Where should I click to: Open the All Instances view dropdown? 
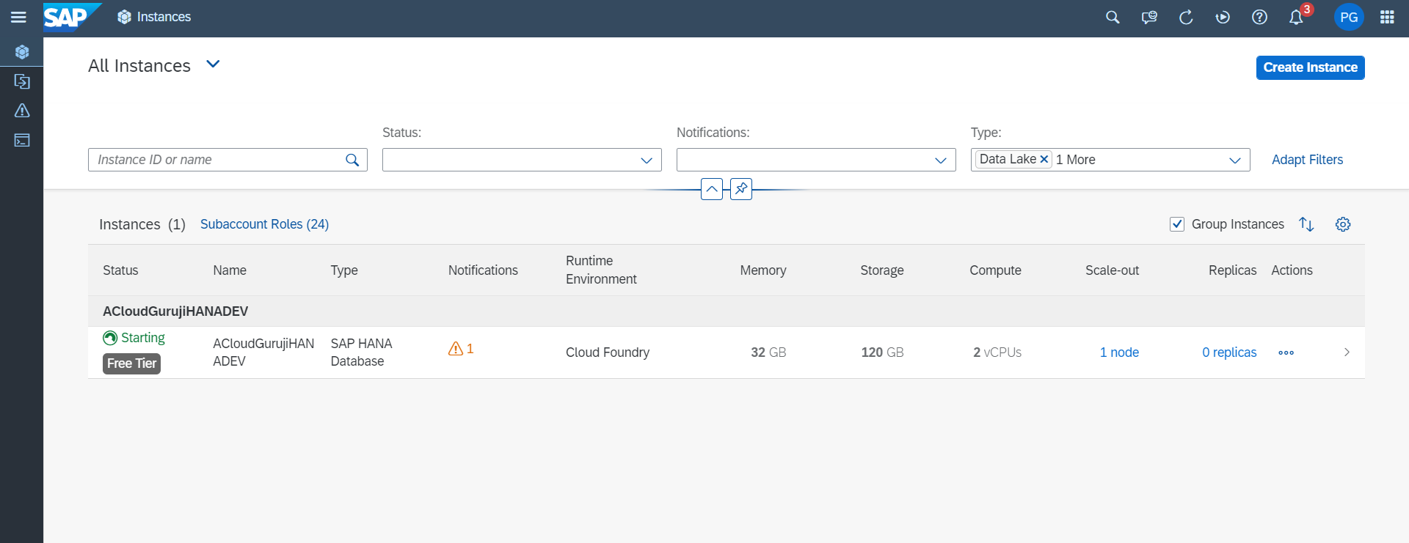(213, 64)
